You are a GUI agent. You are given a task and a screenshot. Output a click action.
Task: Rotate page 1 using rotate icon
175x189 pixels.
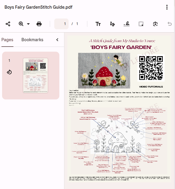tap(9, 72)
